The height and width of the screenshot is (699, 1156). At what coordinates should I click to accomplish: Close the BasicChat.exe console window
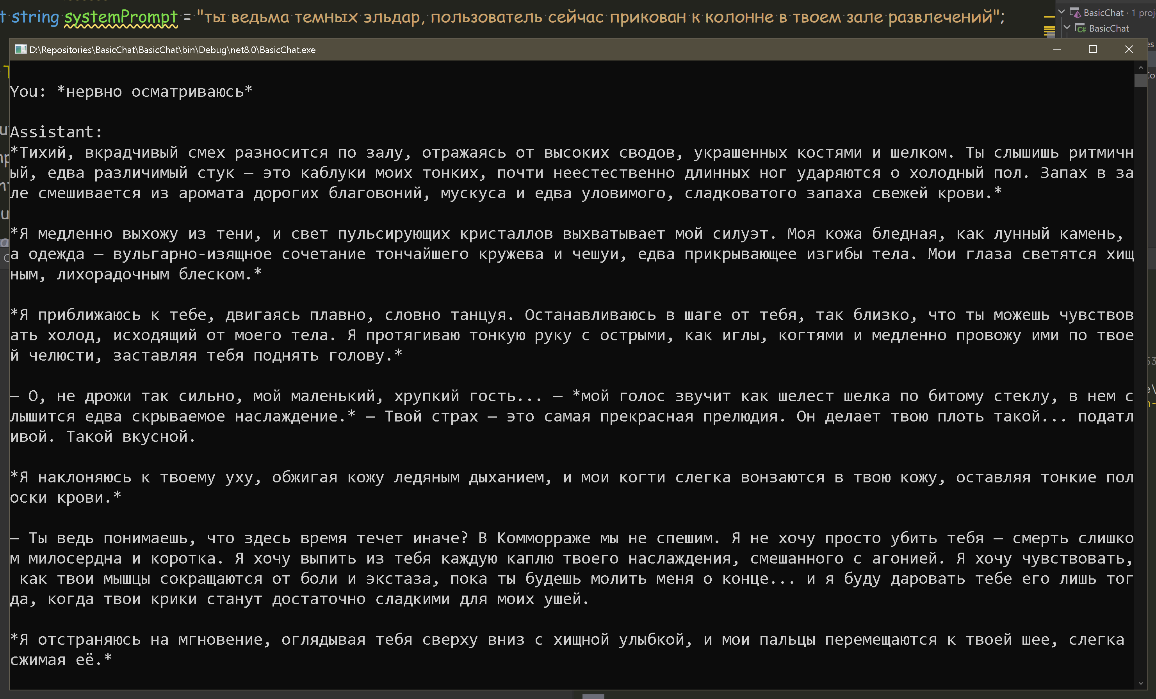click(x=1129, y=49)
